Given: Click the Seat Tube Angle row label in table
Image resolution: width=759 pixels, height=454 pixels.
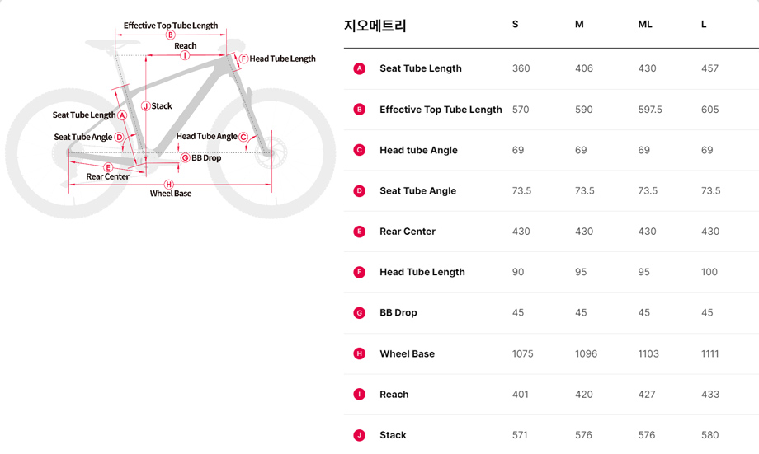Looking at the screenshot, I should pos(417,191).
